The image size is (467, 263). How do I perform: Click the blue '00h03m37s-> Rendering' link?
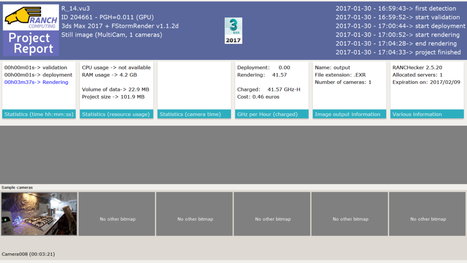pos(36,82)
